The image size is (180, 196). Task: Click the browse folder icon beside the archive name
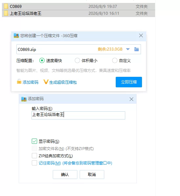click(x=136, y=49)
